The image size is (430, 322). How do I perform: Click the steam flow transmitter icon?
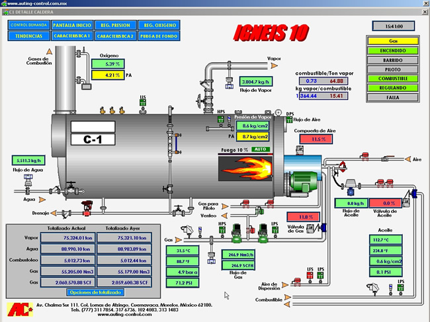pos(230,83)
